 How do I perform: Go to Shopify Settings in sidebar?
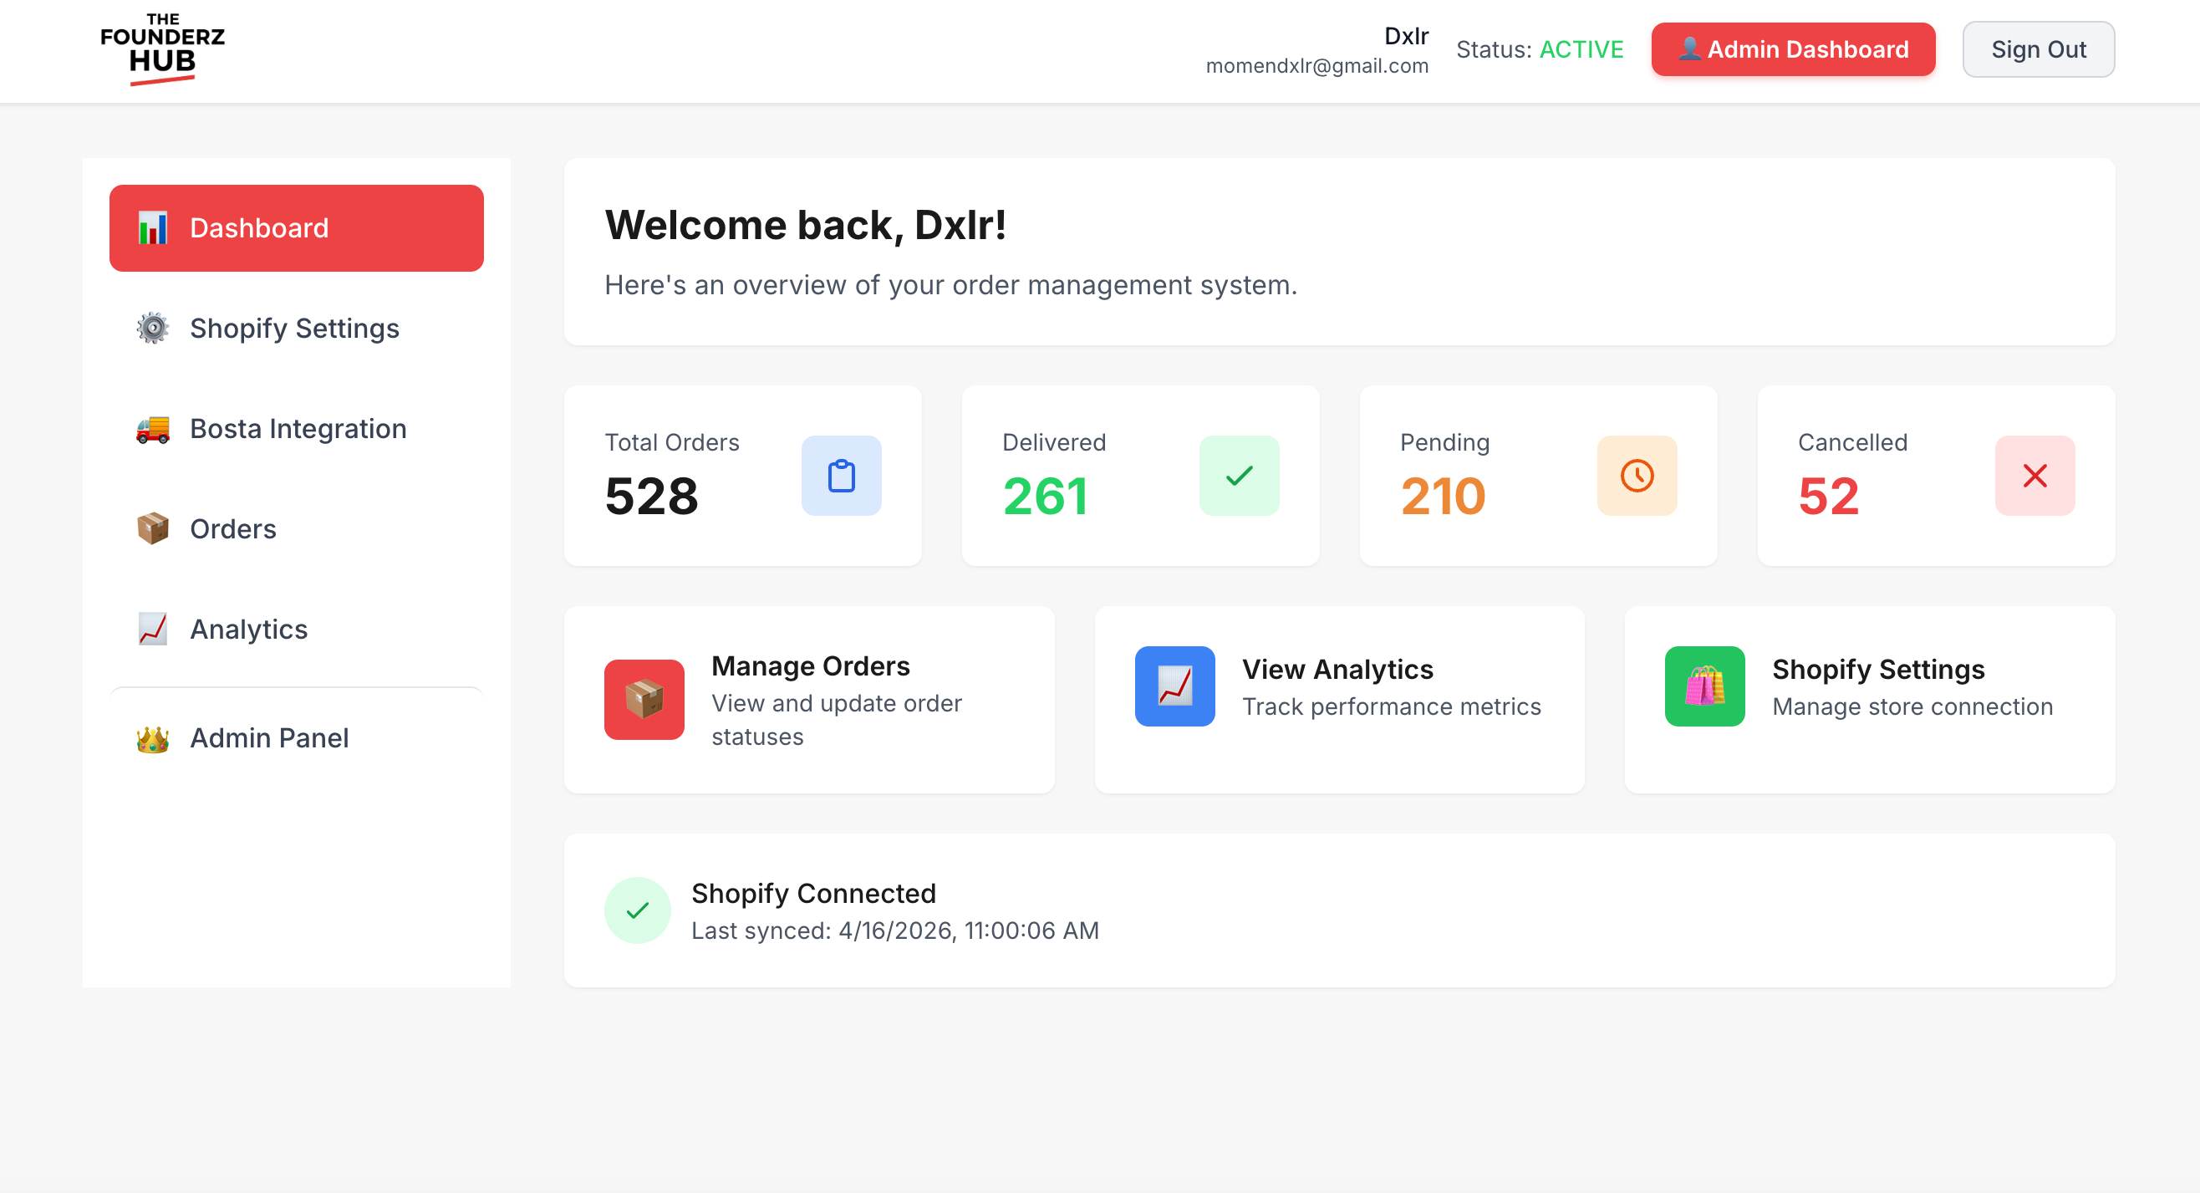(297, 328)
